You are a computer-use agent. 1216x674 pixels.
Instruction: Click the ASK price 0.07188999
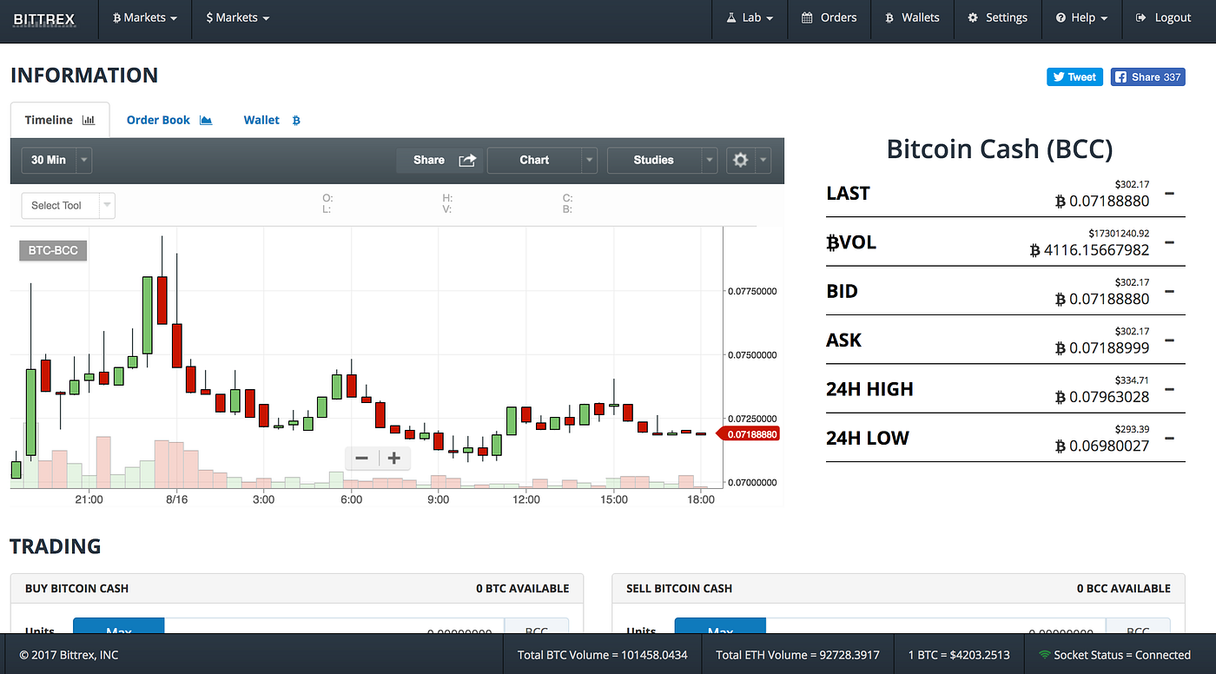pyautogui.click(x=1102, y=347)
